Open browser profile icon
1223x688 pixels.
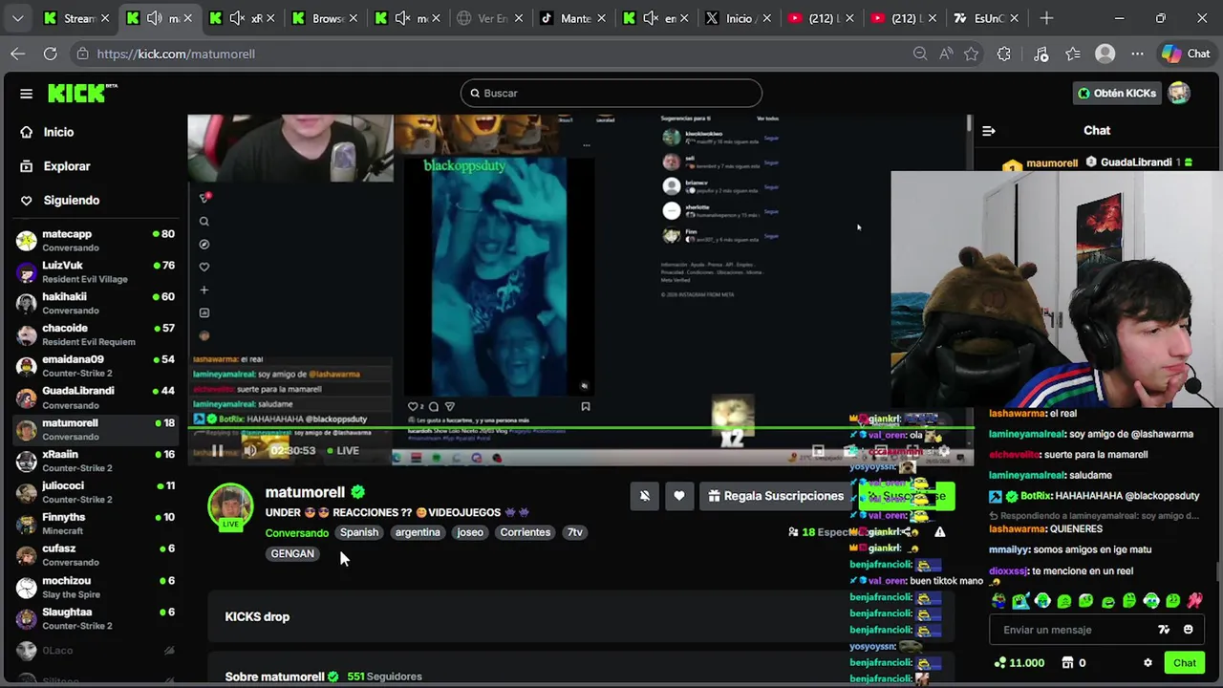pyautogui.click(x=1105, y=54)
